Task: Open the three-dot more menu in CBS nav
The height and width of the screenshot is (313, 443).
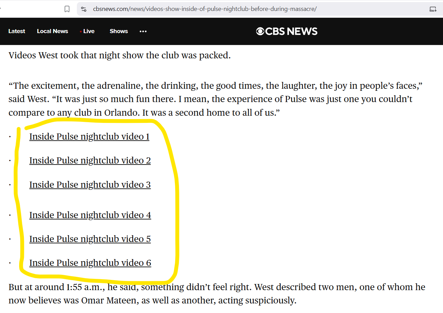Action: click(143, 31)
